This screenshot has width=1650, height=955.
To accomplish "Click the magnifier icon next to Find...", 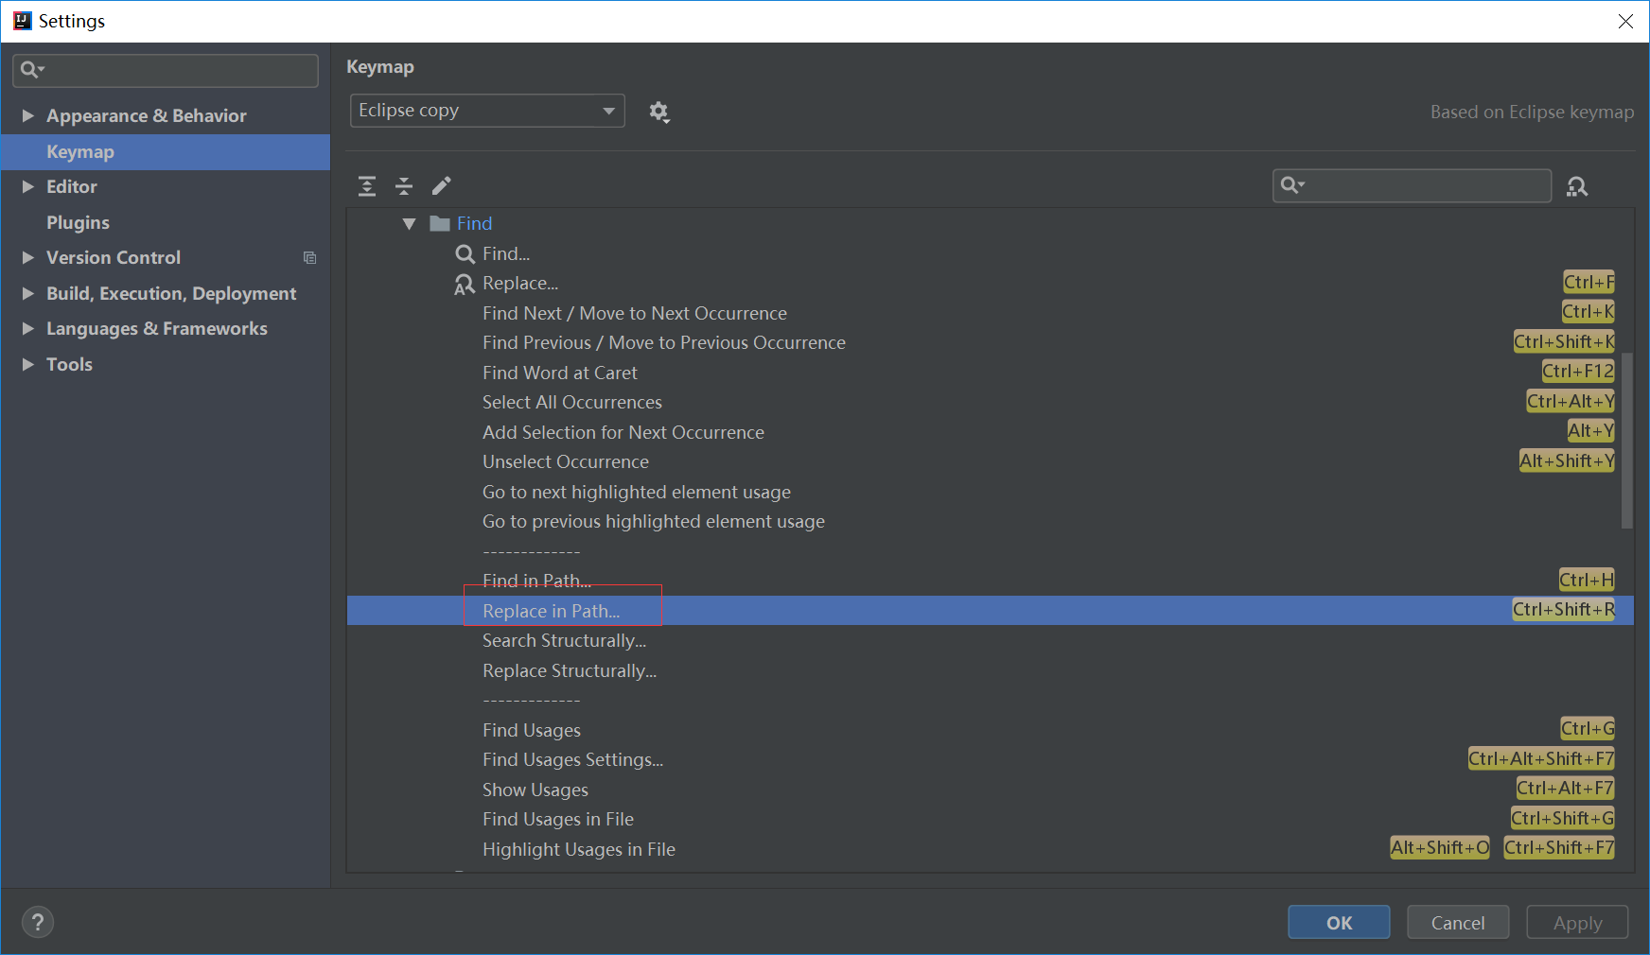I will click(x=465, y=253).
